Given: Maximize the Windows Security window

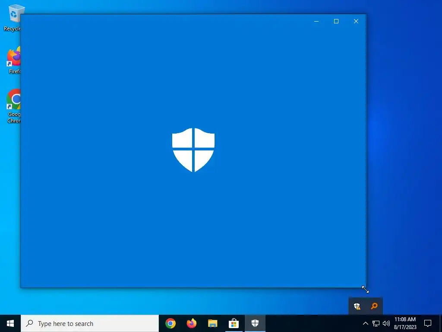Looking at the screenshot, I should [x=336, y=21].
